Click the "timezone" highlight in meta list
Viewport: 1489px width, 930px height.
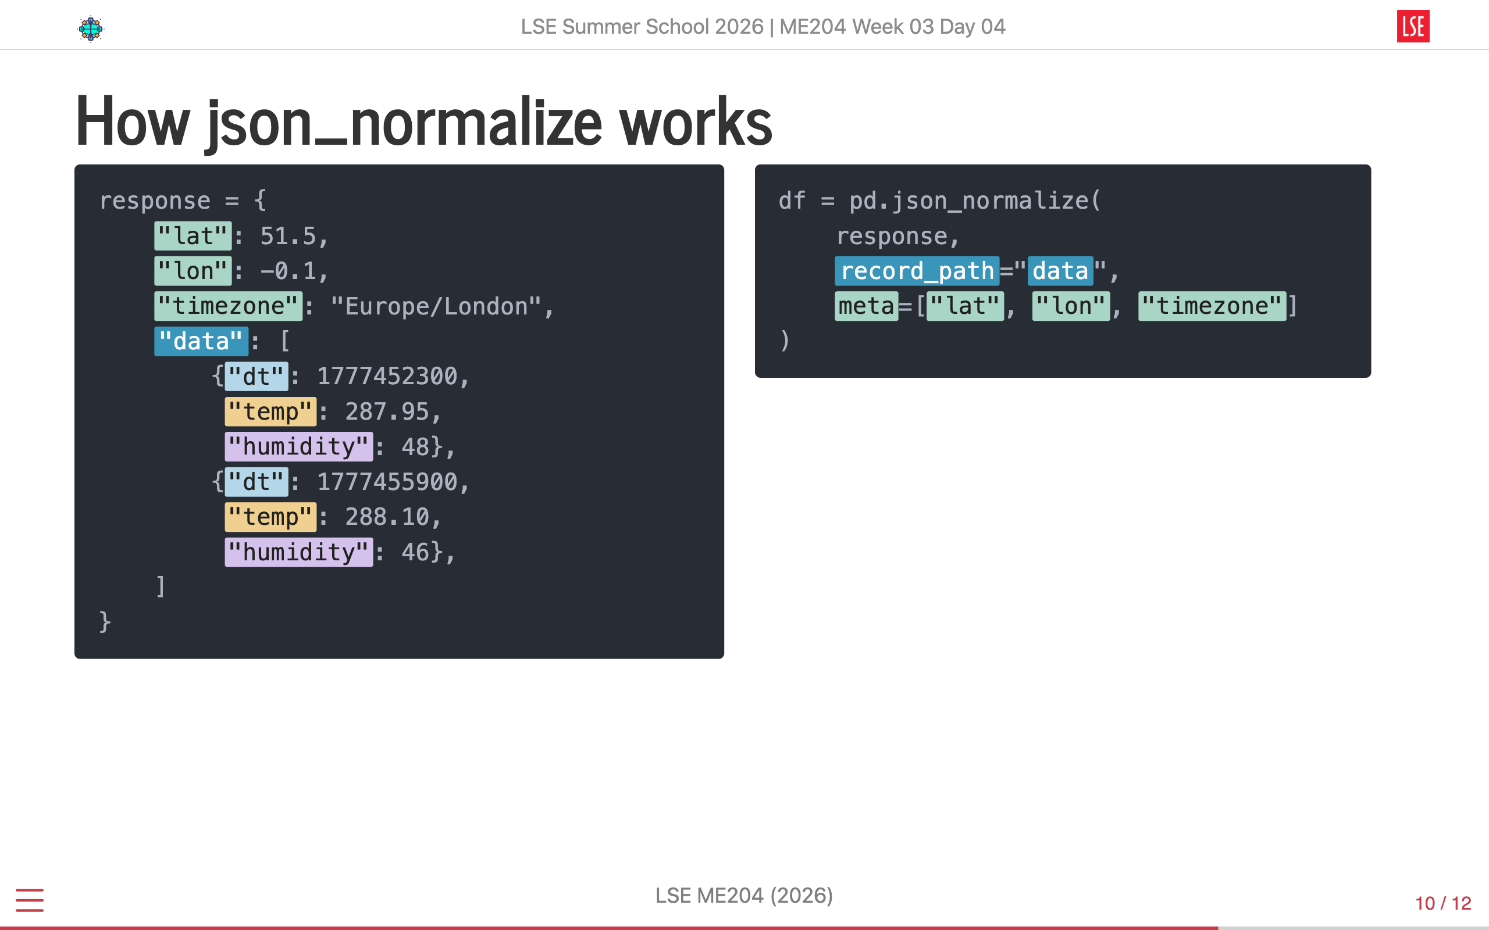[1212, 306]
